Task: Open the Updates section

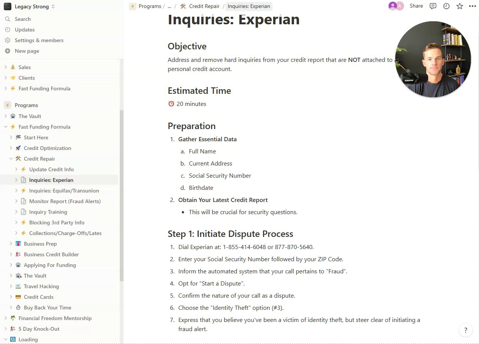Action: [x=25, y=30]
